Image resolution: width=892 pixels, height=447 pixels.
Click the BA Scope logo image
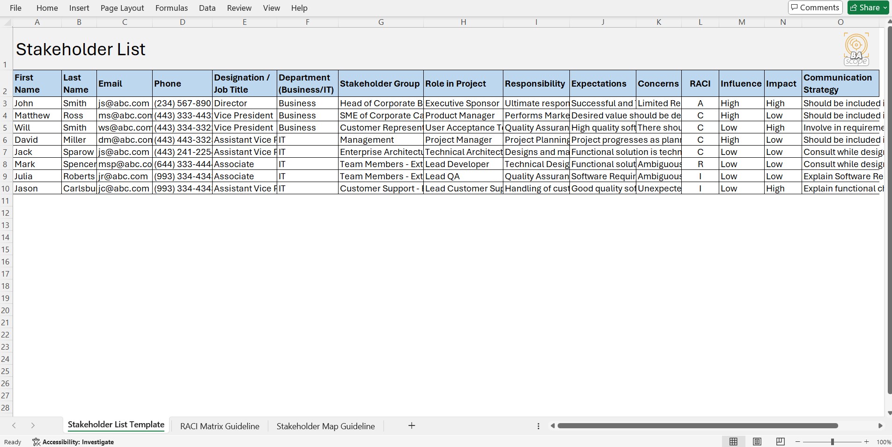(856, 49)
